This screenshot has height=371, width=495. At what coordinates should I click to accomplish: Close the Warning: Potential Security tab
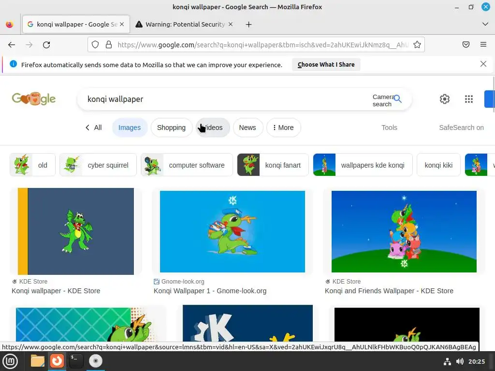point(231,24)
